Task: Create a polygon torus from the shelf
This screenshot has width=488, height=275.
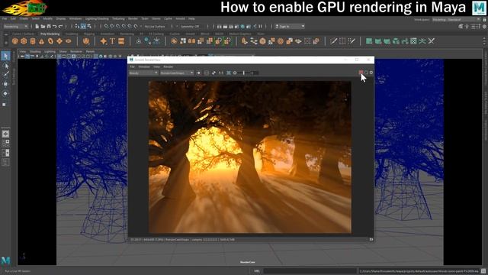Action: point(50,41)
